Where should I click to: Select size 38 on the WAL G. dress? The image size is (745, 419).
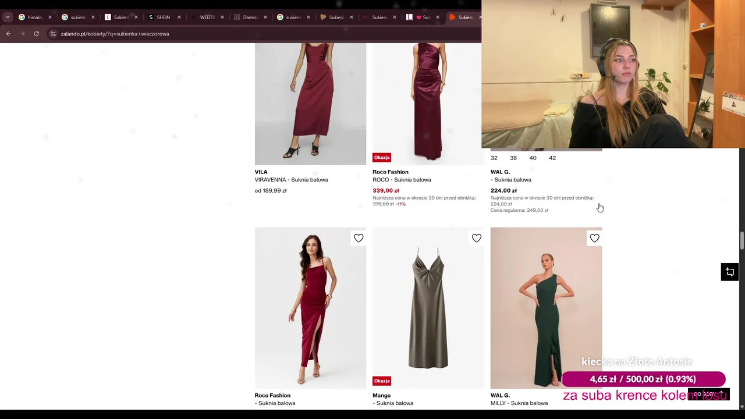tap(513, 158)
